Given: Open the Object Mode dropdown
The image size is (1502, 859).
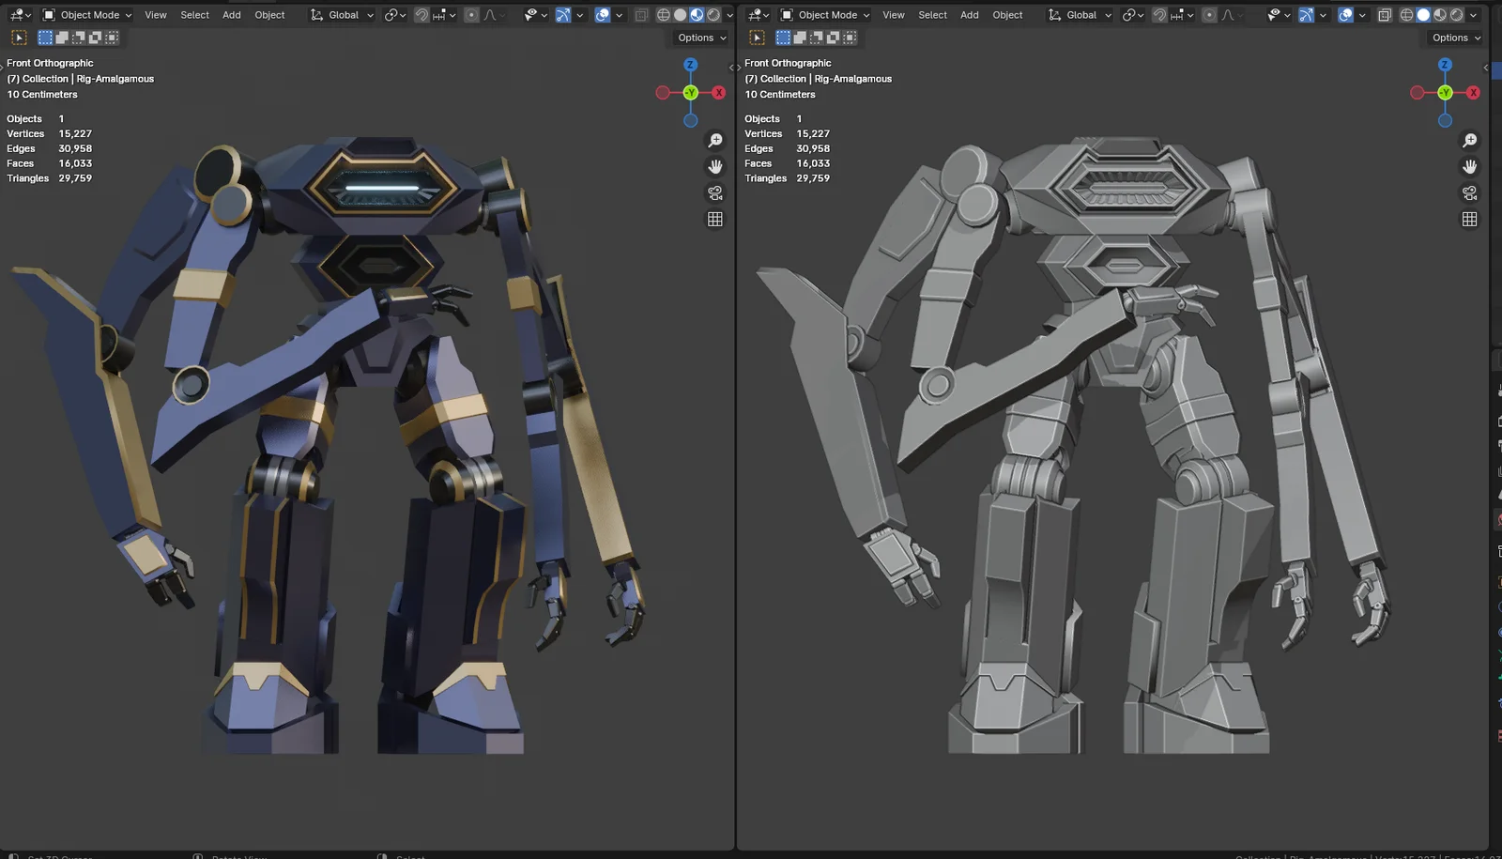Looking at the screenshot, I should 89,14.
